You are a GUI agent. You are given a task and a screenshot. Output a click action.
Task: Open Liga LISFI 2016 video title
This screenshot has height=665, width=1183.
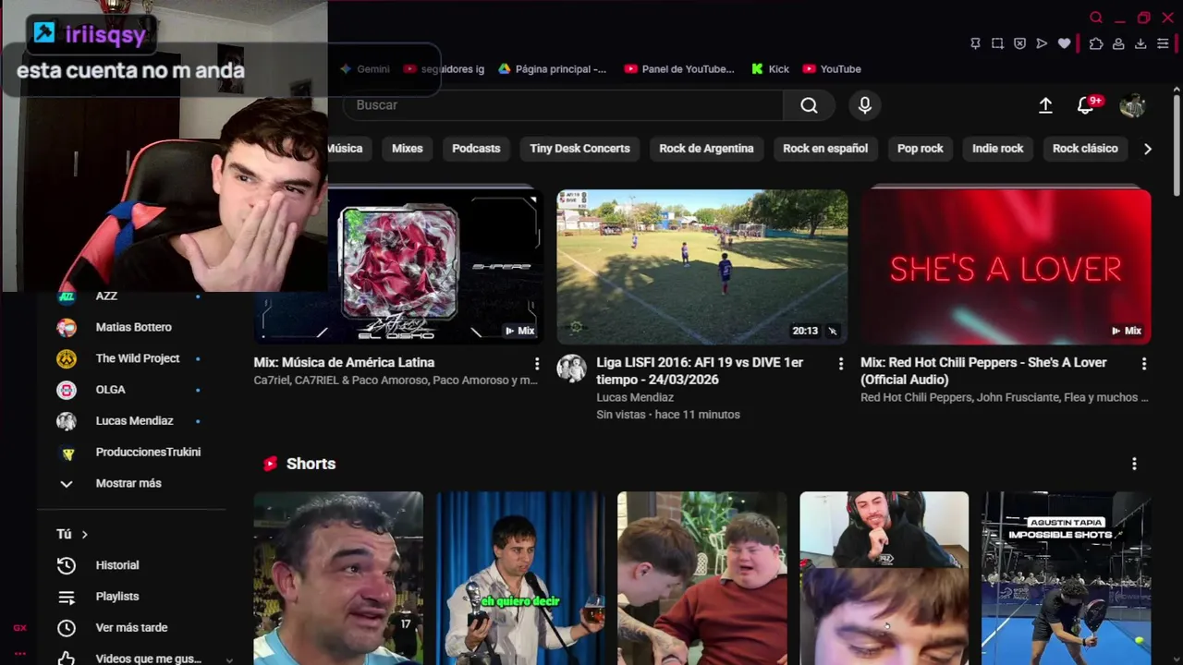pos(700,371)
